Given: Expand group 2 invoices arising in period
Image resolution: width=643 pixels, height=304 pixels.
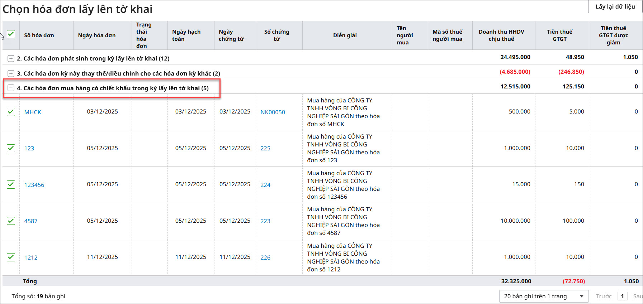Looking at the screenshot, I should 11,58.
